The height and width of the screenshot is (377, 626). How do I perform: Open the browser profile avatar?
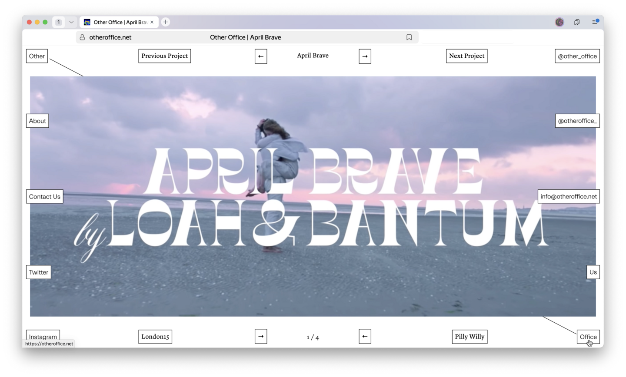559,22
